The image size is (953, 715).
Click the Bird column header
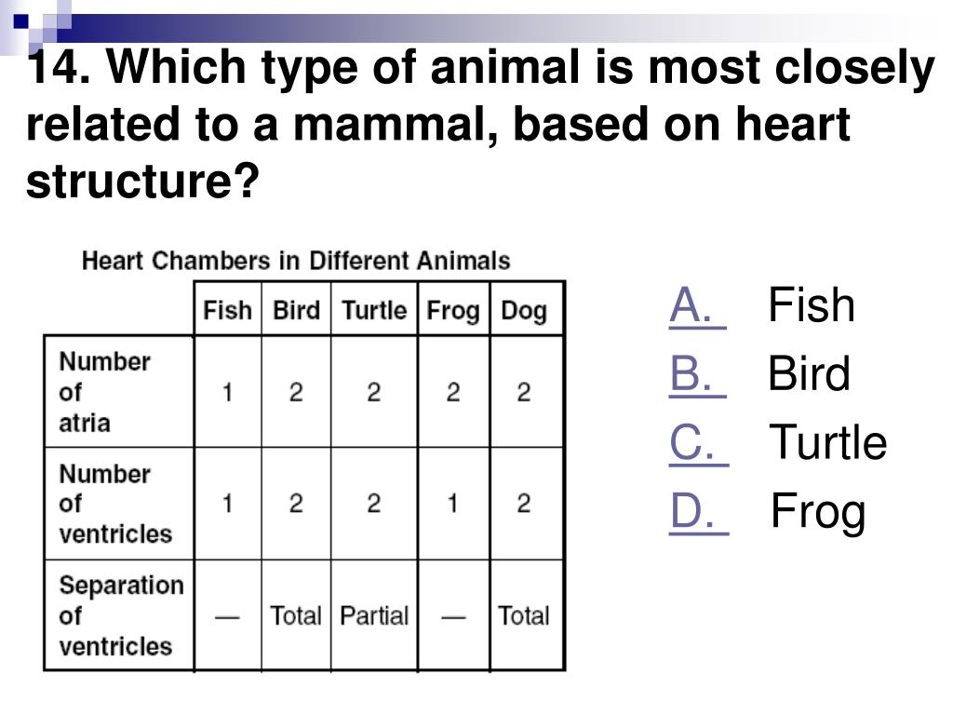(x=296, y=310)
